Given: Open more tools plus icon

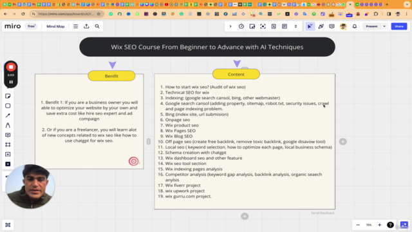Looking at the screenshot, I should click(x=8, y=164).
